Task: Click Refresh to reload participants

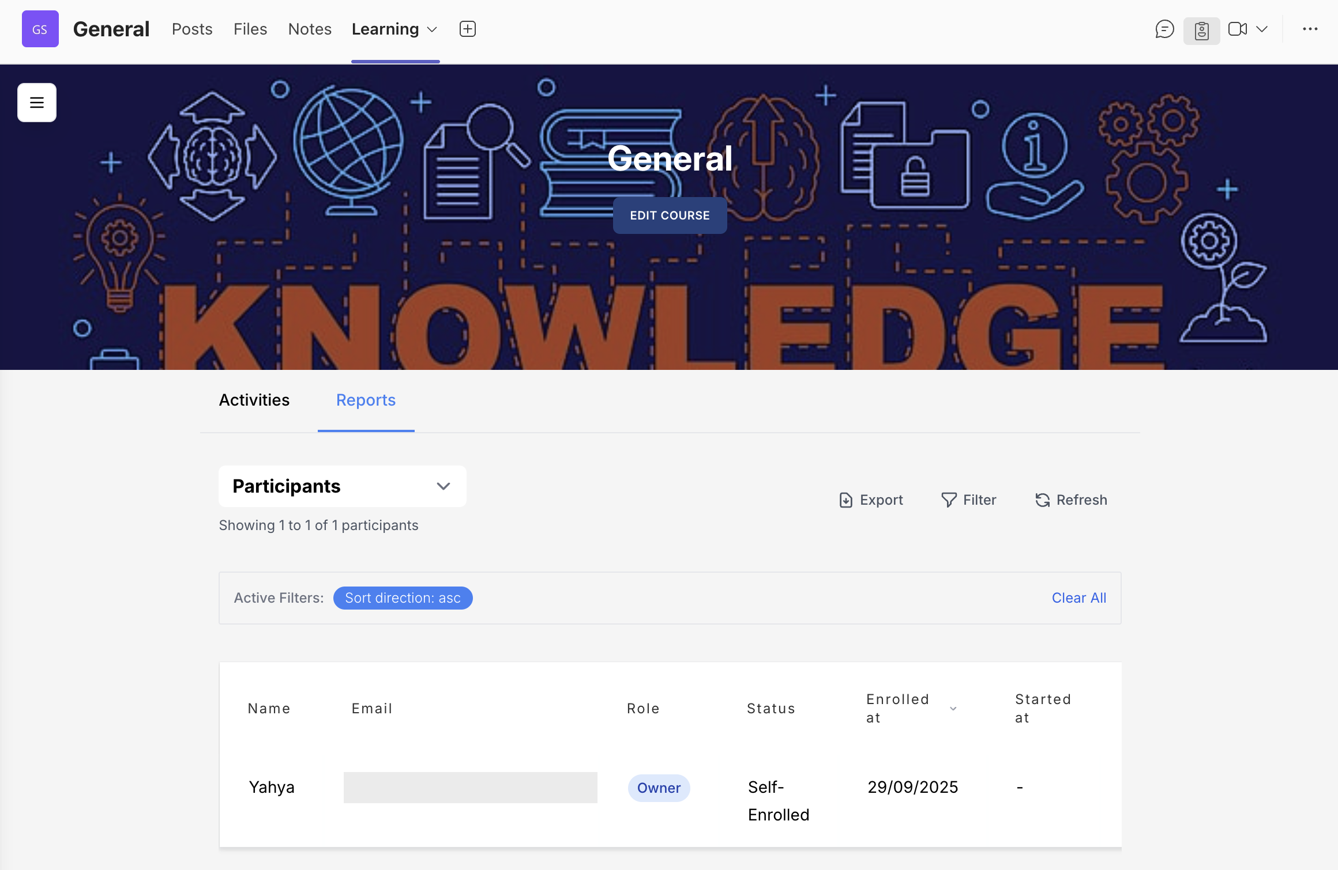Action: coord(1071,500)
